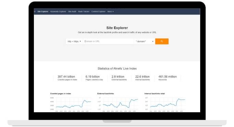Click the 2.8 trillion external backlinks statistic

tap(119, 78)
